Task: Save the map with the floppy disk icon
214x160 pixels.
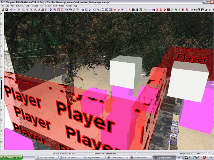Action: click(x=6, y=10)
